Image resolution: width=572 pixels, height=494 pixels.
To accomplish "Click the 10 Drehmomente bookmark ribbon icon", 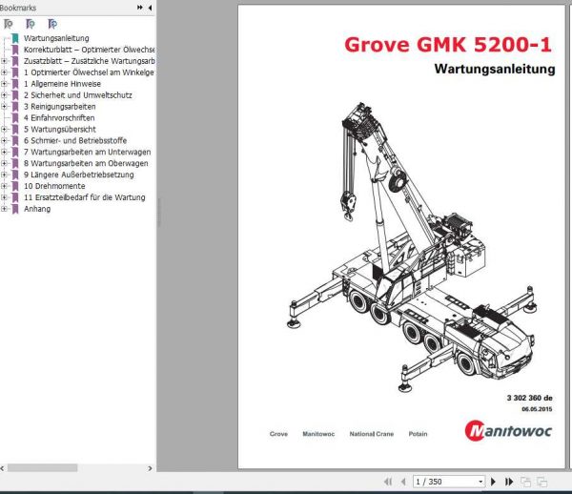I will [x=15, y=186].
